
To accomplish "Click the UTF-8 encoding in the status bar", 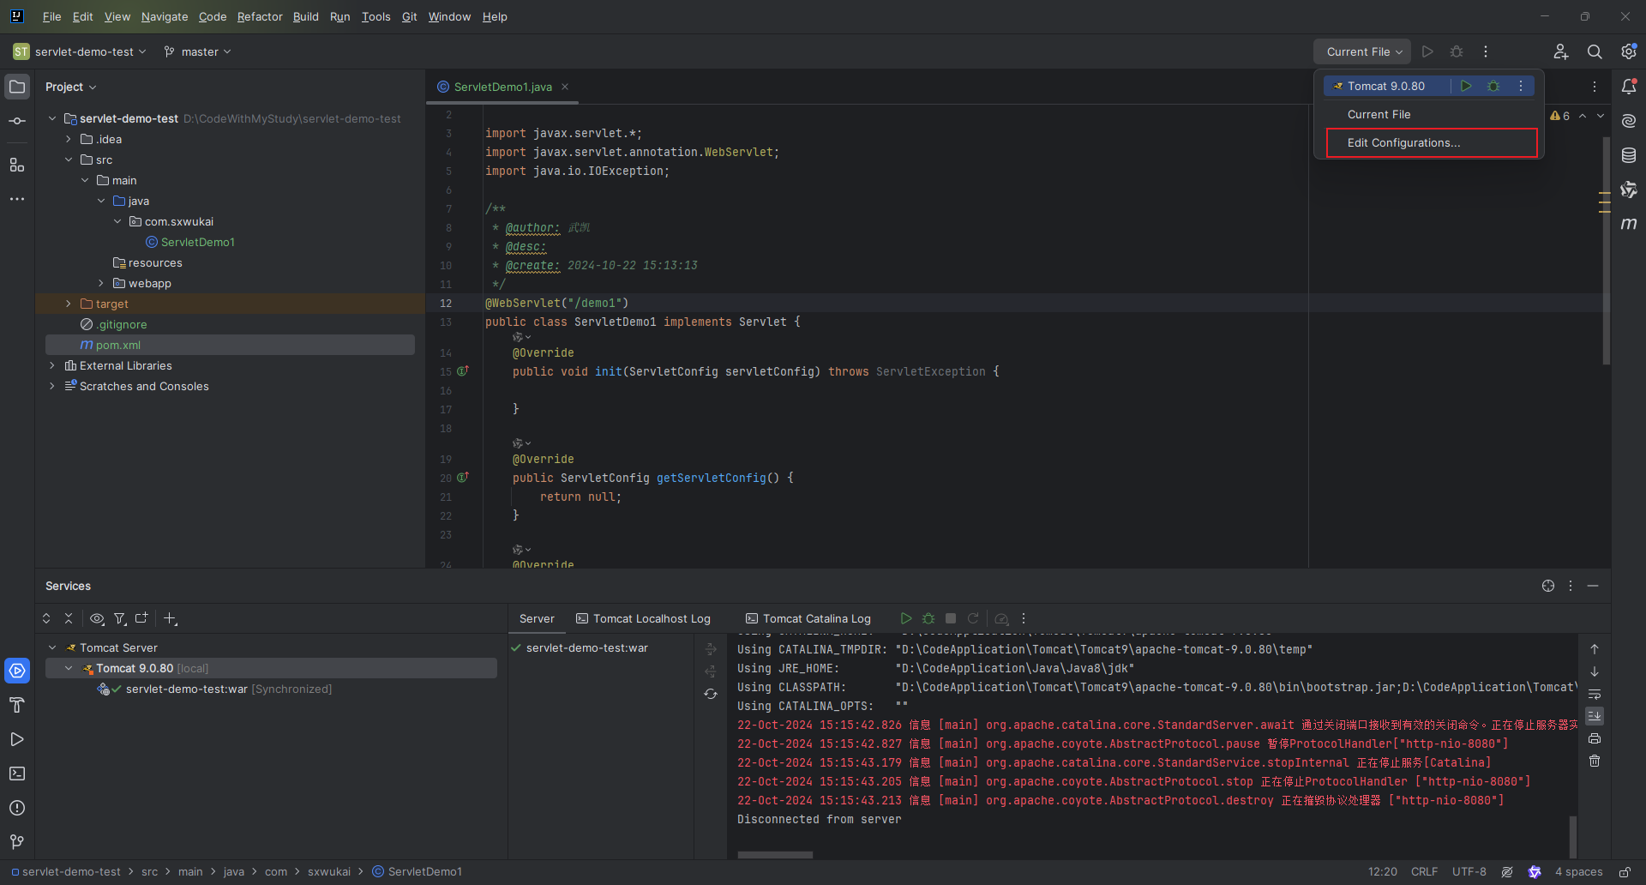I will click(1469, 871).
